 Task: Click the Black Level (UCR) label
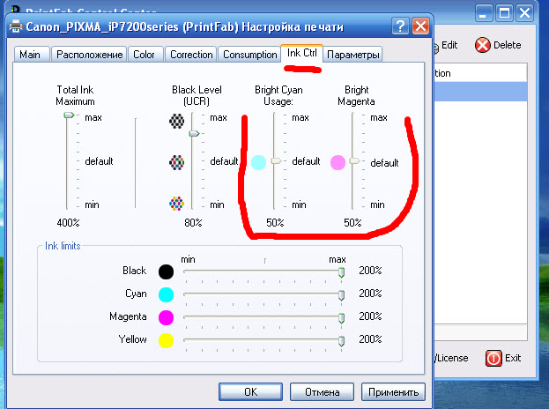pyautogui.click(x=197, y=95)
